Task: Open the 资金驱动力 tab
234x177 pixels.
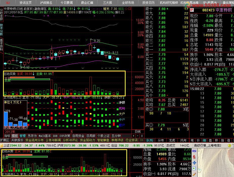Action: pyautogui.click(x=87, y=140)
